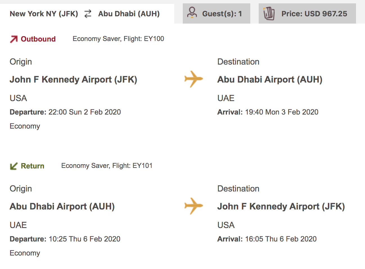Screen dimensions: 365x269
Task: Open the Guest(s): 1 tab
Action: (x=217, y=13)
